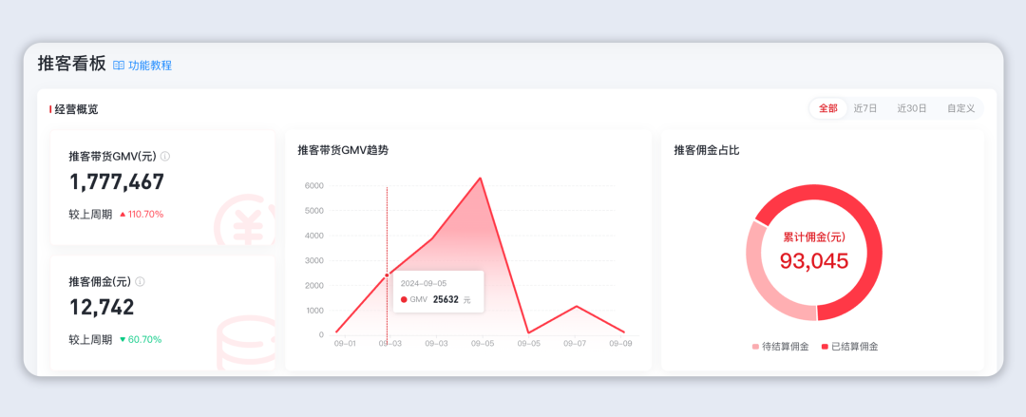Click the green down arrow beside 60.70%
The height and width of the screenshot is (417, 1026).
point(123,339)
